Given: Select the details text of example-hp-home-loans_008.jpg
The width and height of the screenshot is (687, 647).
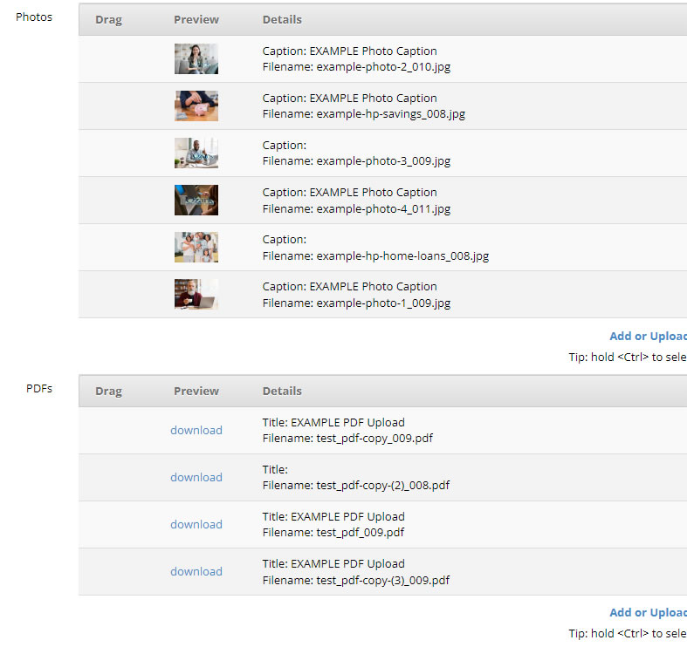Looking at the screenshot, I should pos(375,248).
